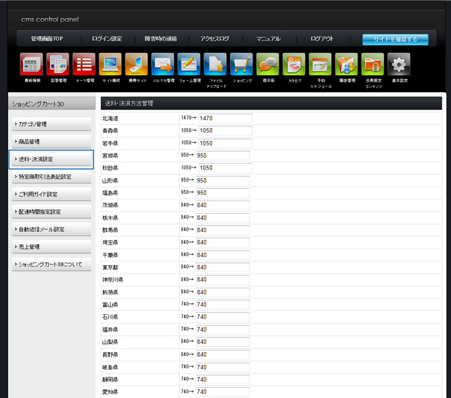Viewport: 451px width, 398px height.
Task: Open the 会員限定コンテンツ lock icon
Action: point(373,64)
